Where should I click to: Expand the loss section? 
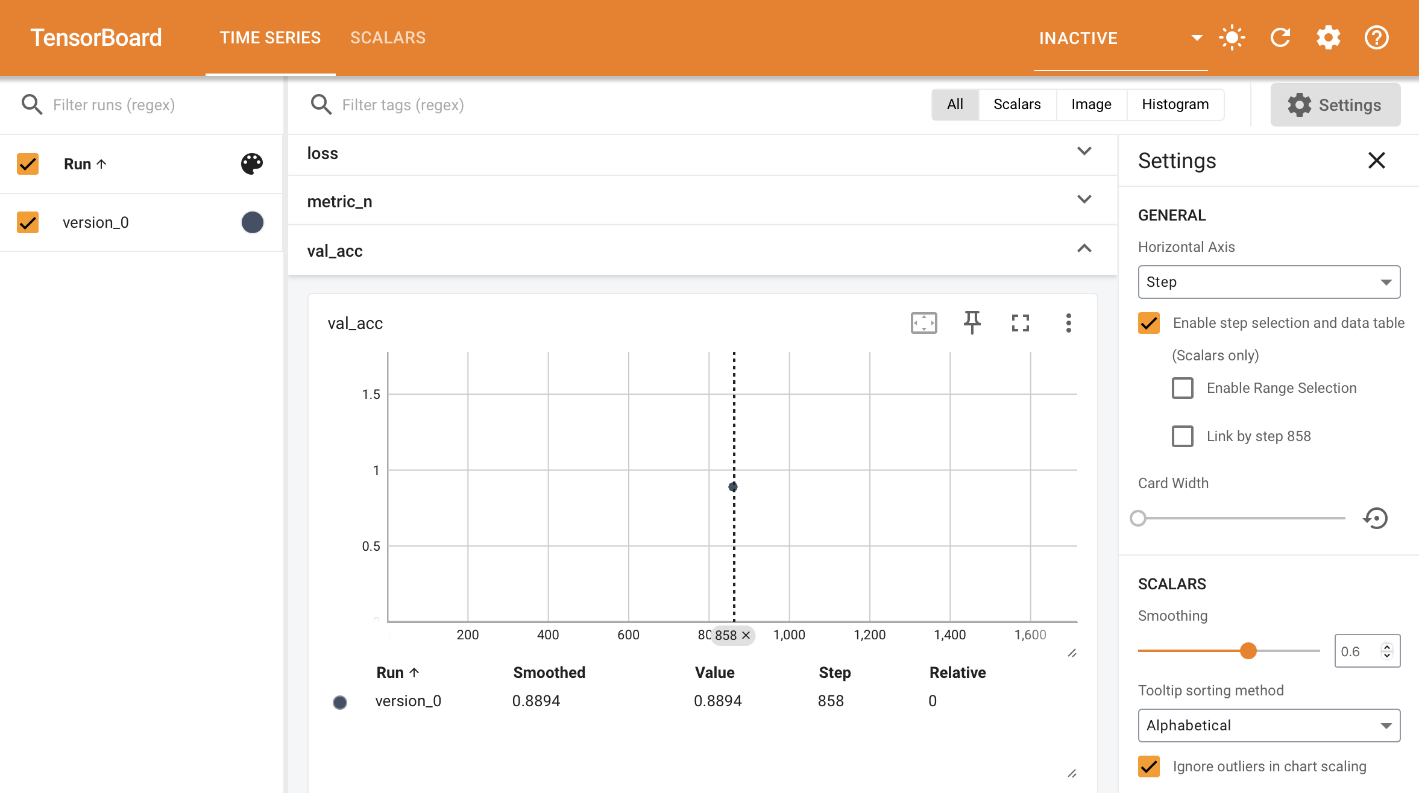coord(1084,152)
